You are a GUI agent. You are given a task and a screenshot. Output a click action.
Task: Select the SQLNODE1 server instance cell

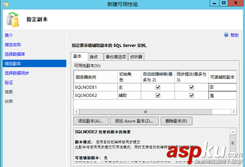[x=95, y=87]
